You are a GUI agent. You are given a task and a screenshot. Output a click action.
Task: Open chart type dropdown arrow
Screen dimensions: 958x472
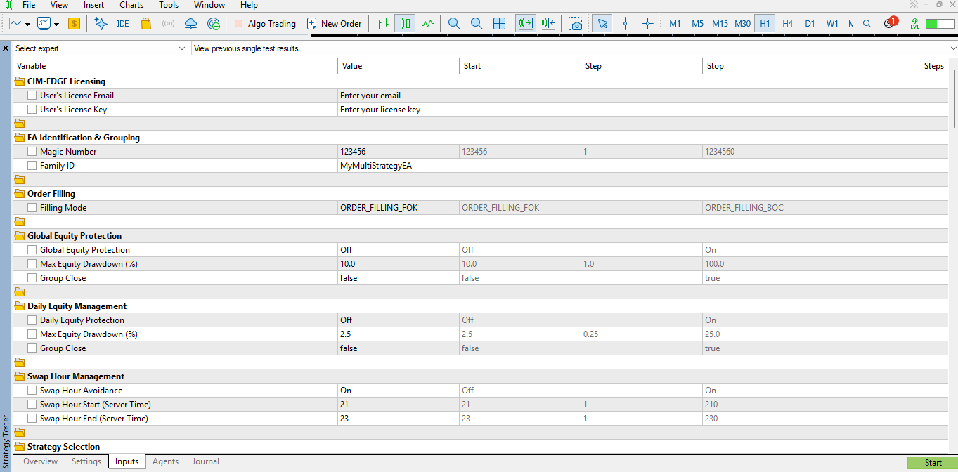[x=27, y=24]
